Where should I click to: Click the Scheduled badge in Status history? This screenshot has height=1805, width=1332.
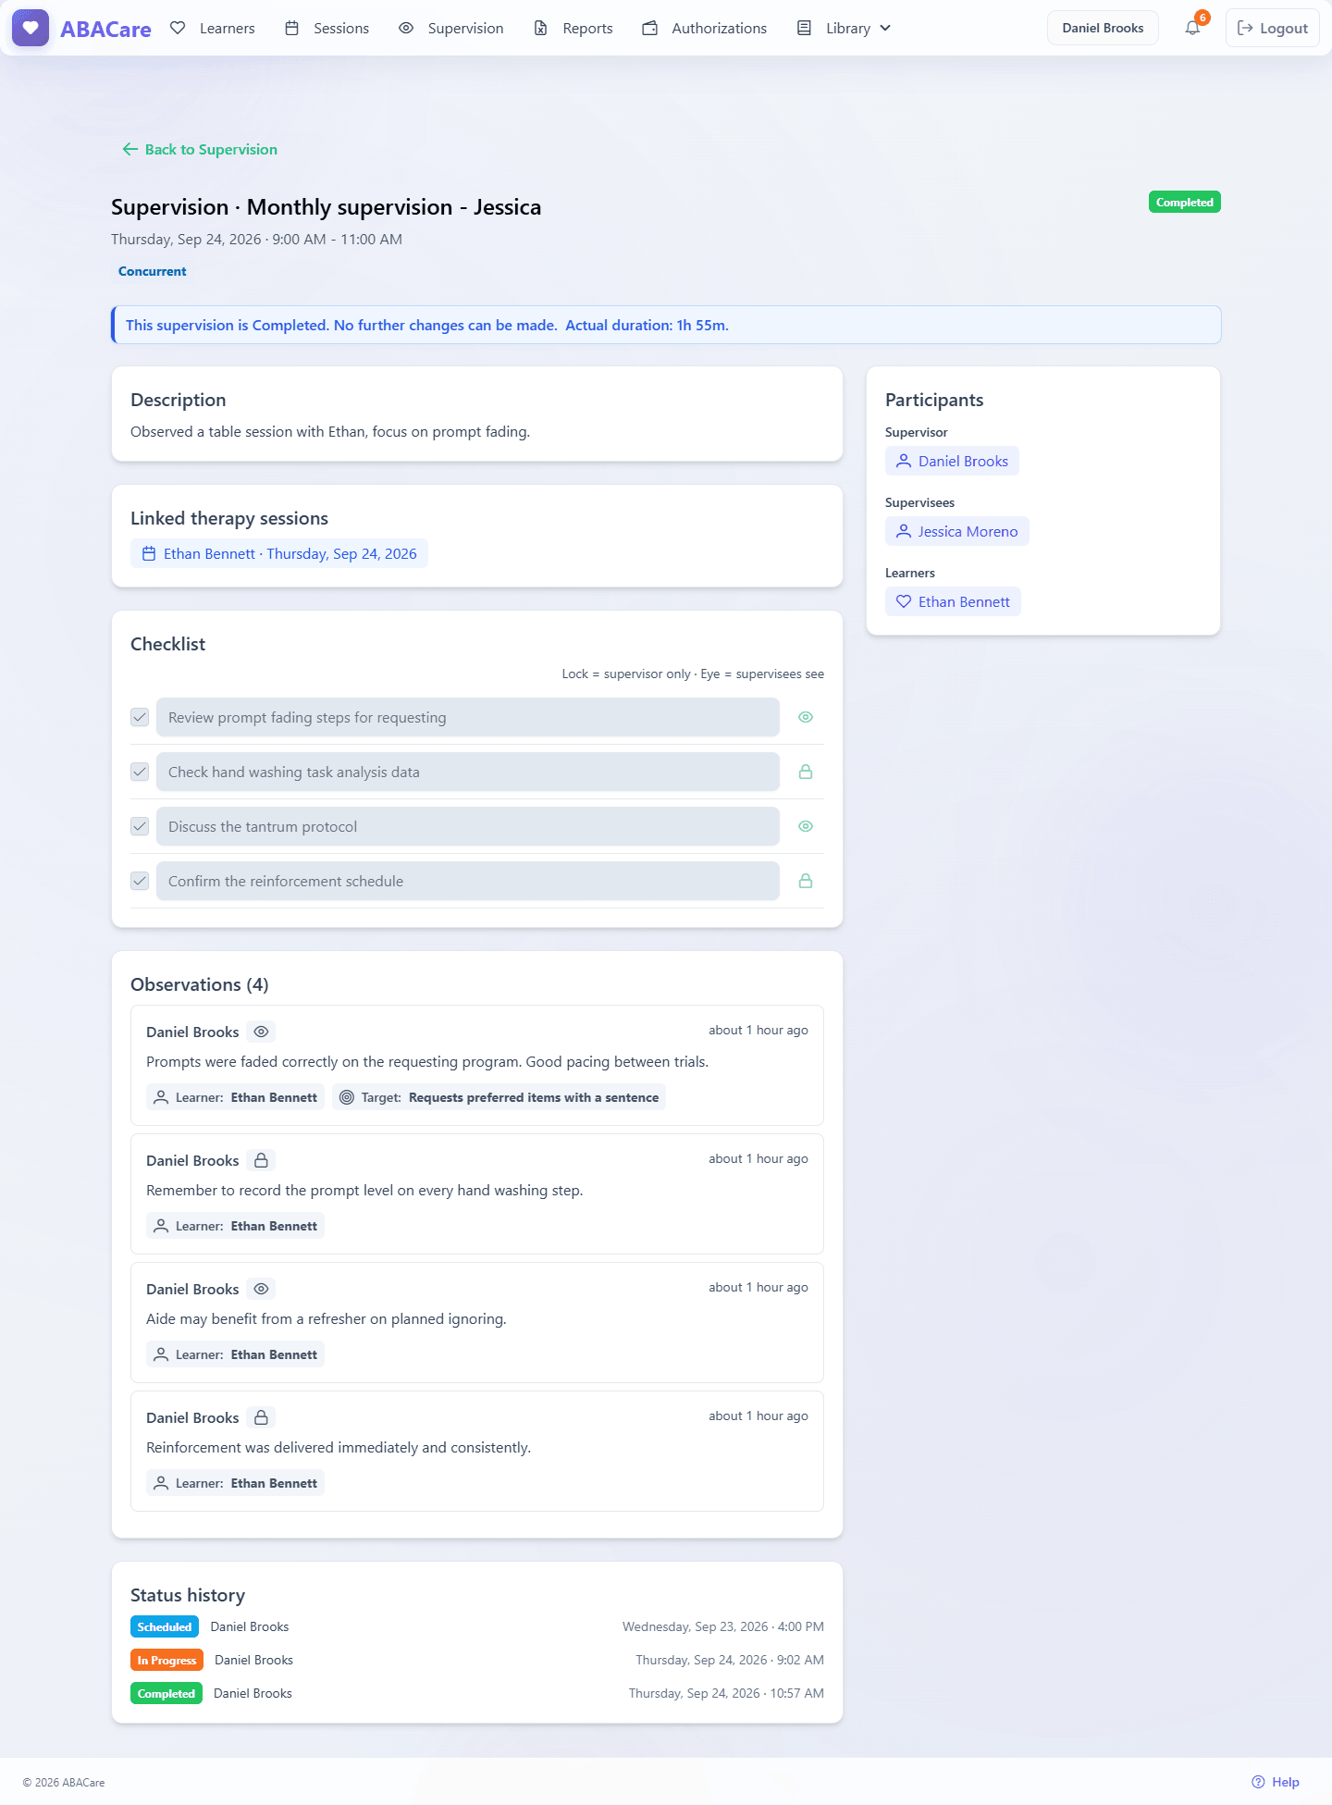pyautogui.click(x=165, y=1626)
